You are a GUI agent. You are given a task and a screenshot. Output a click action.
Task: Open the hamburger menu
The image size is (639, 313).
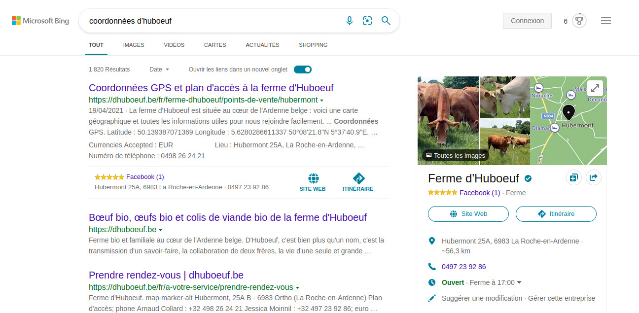point(606,20)
